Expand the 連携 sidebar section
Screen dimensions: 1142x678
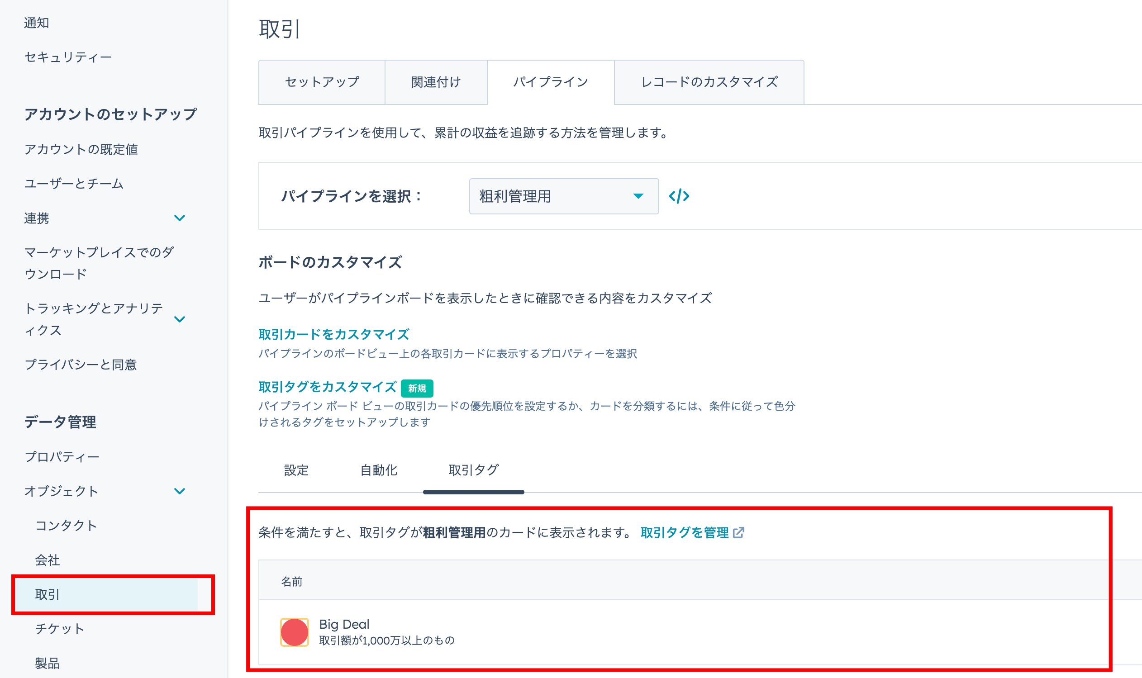(x=180, y=218)
